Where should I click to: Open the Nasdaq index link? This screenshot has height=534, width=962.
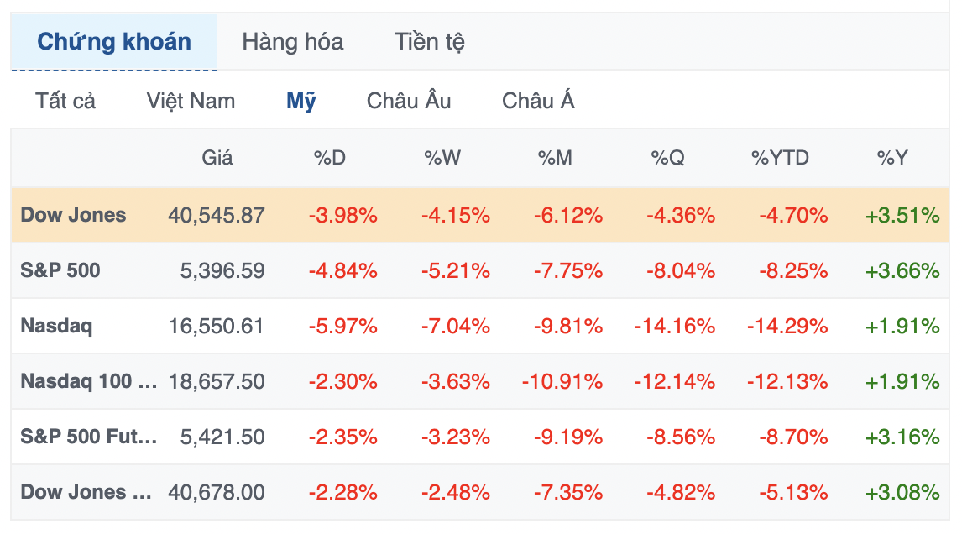56,326
